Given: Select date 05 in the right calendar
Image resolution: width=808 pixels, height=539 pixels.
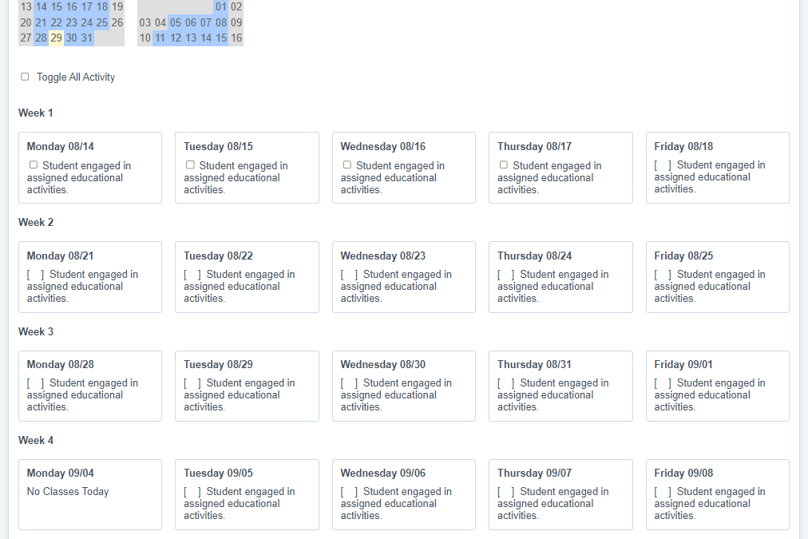Looking at the screenshot, I should click(176, 22).
